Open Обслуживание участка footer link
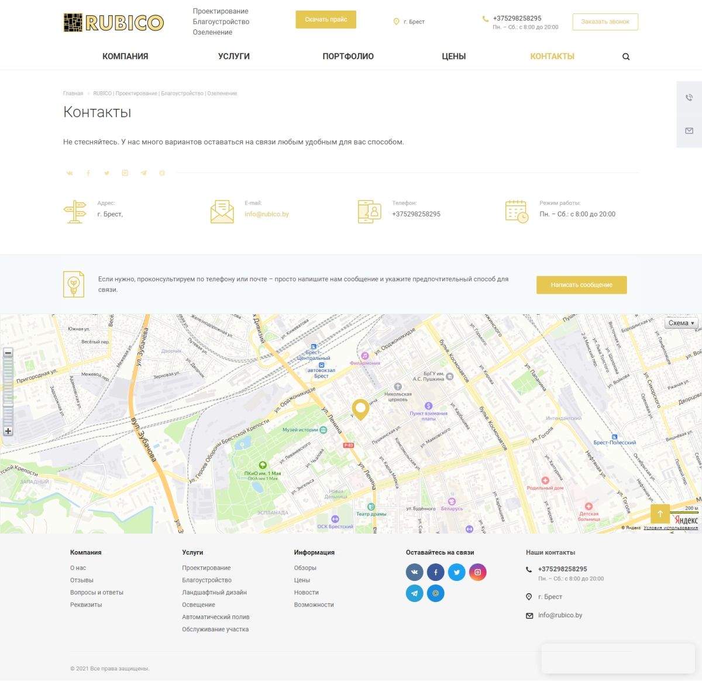702x681 pixels. [215, 630]
